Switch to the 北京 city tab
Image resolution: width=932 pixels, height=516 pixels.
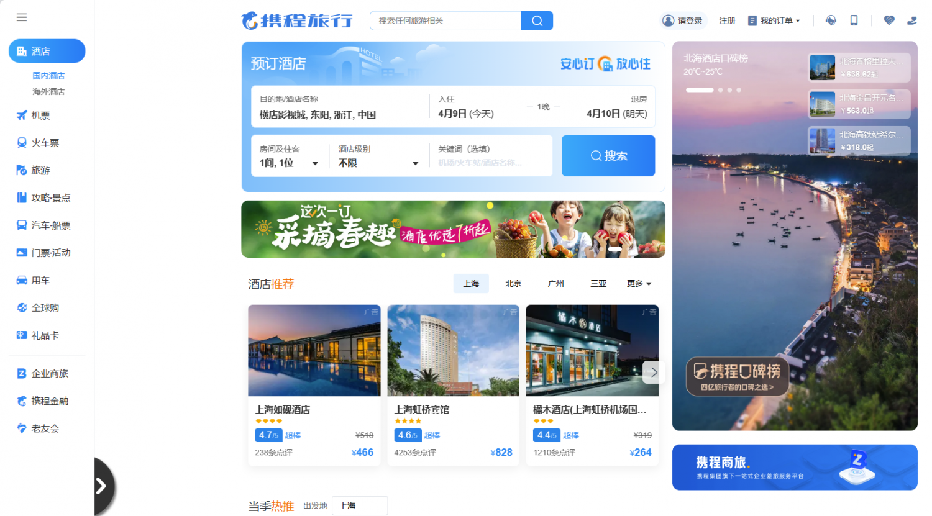[x=513, y=284]
